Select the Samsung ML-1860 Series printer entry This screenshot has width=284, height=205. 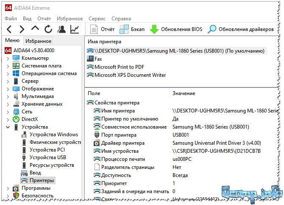click(177, 51)
